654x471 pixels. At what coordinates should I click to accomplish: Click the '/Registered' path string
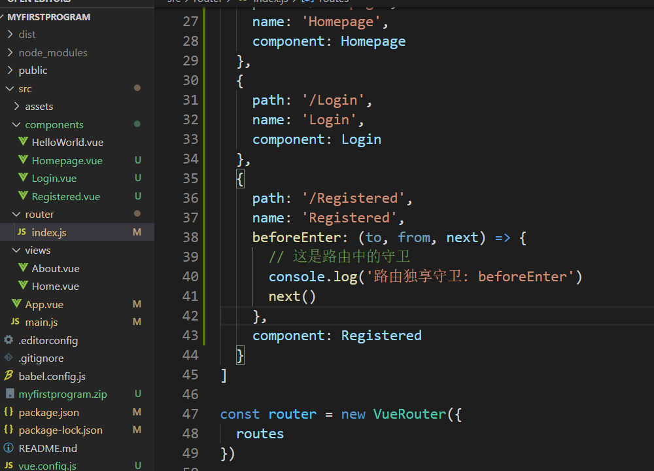(x=353, y=198)
